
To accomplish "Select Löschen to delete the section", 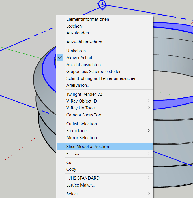I will tap(74, 26).
